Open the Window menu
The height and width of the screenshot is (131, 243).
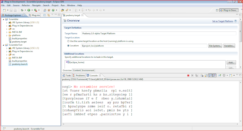[71, 5]
